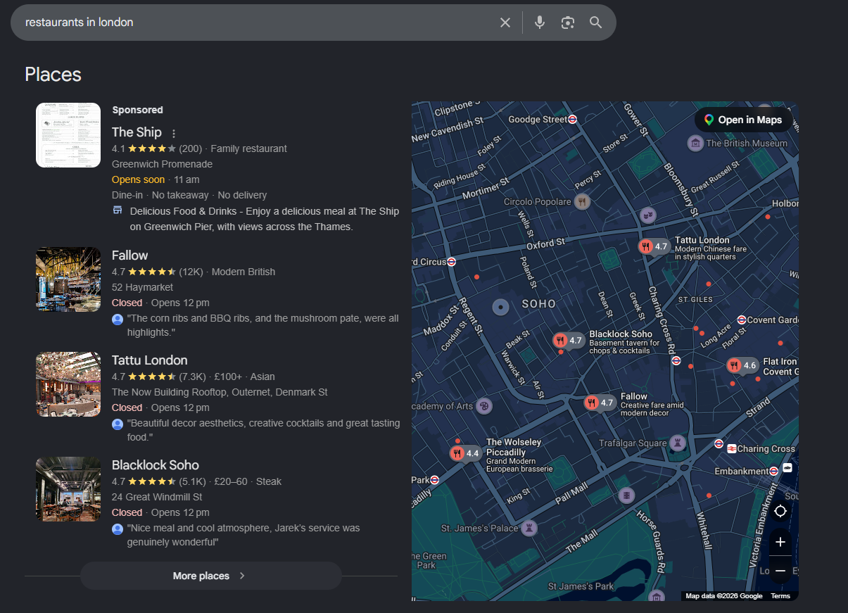Click Fallow '52 Haymarket' address text
The image size is (848, 613).
pyautogui.click(x=142, y=287)
